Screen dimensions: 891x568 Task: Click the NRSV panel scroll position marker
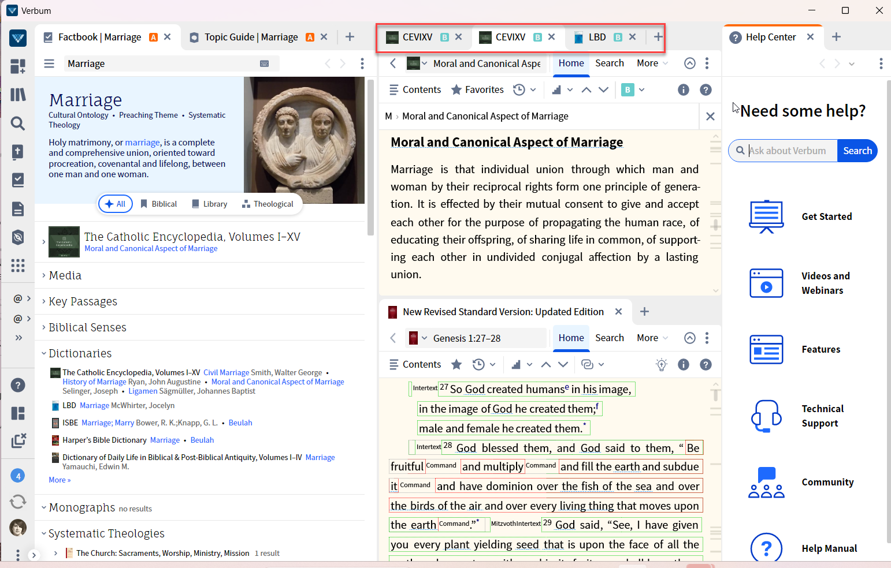click(715, 395)
